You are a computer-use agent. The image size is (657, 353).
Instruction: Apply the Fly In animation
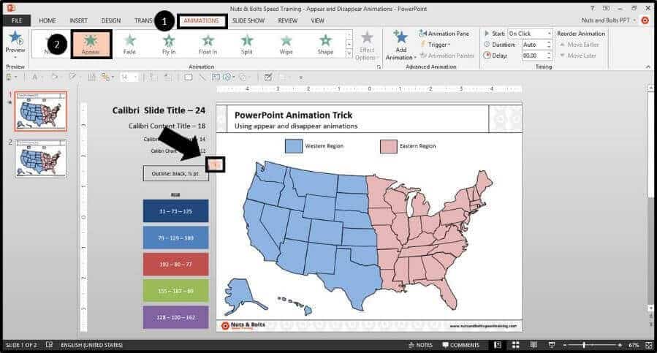tap(169, 45)
